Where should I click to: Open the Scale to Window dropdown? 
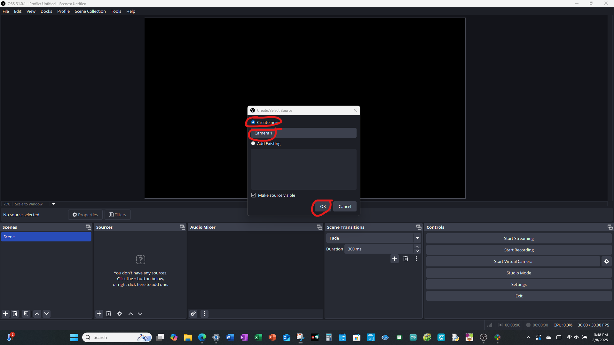tap(53, 204)
